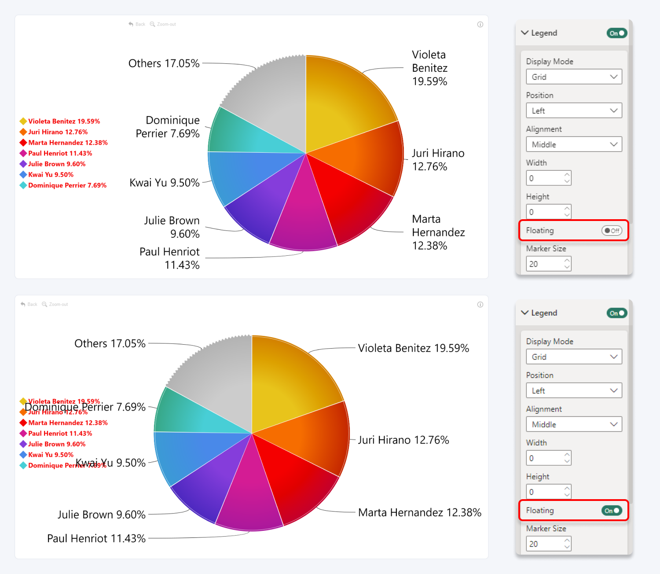Click Width stepper arrows in bottom panel
Image resolution: width=660 pixels, height=574 pixels.
(x=567, y=458)
